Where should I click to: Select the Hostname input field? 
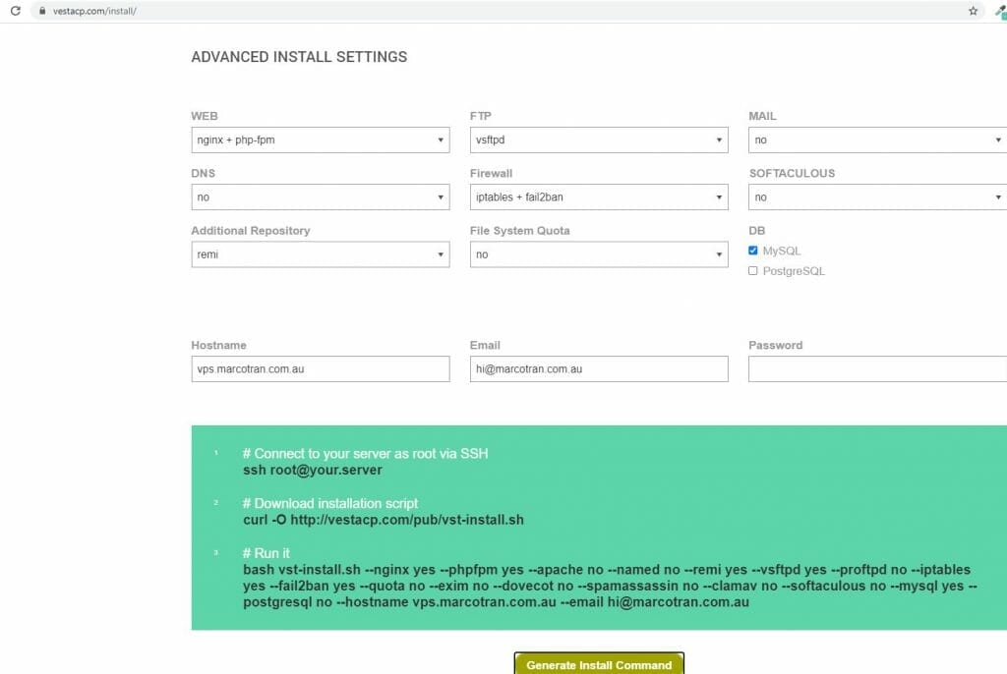click(x=320, y=368)
